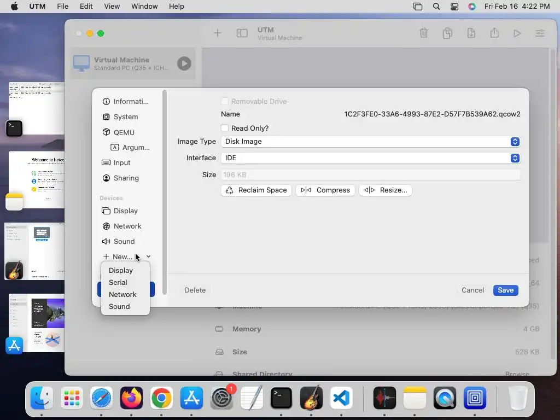Toggle the sidebar icon in UTM toolbar
Screen dimensions: 560x420
(242, 33)
